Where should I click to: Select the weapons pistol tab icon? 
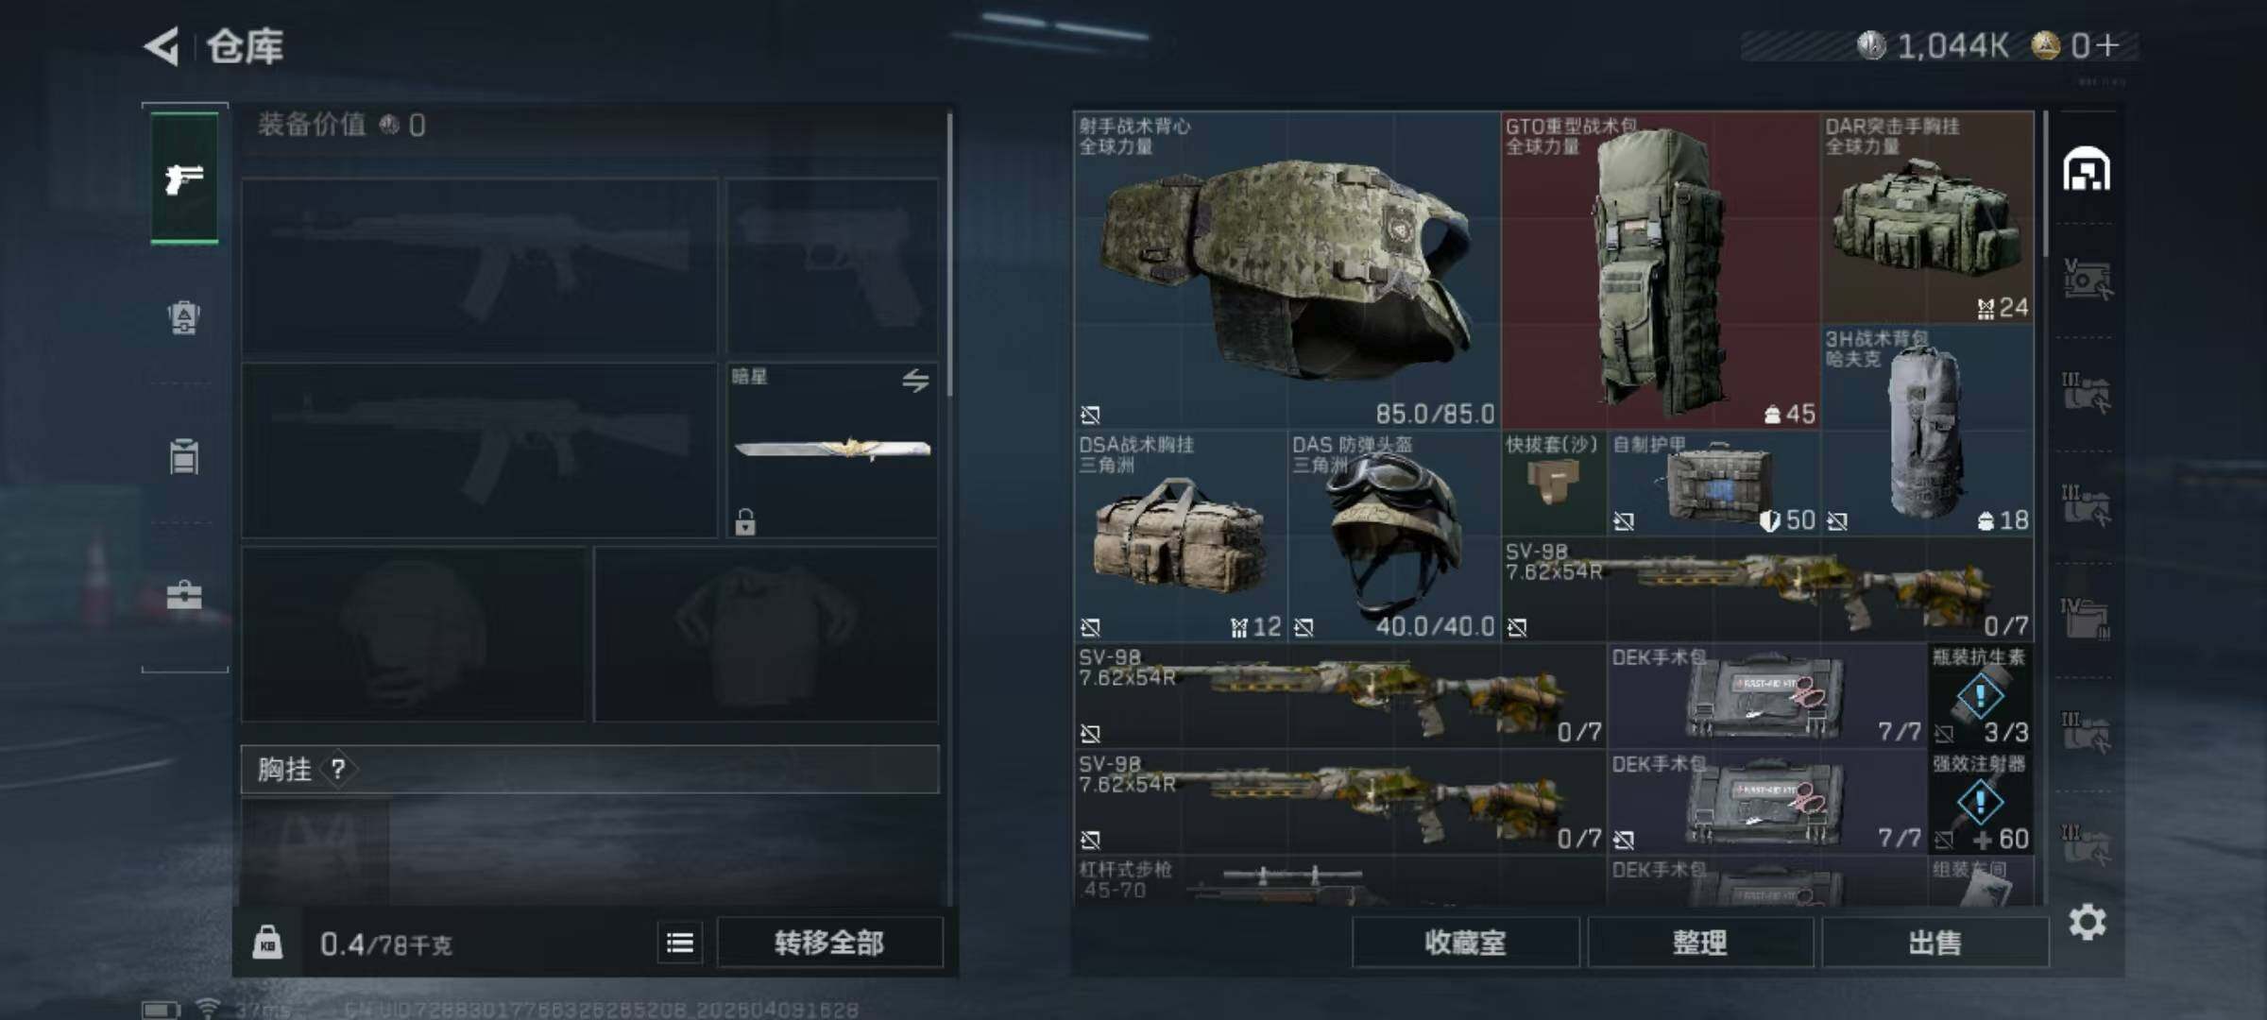[184, 178]
